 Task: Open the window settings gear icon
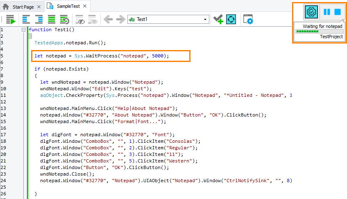click(x=248, y=19)
